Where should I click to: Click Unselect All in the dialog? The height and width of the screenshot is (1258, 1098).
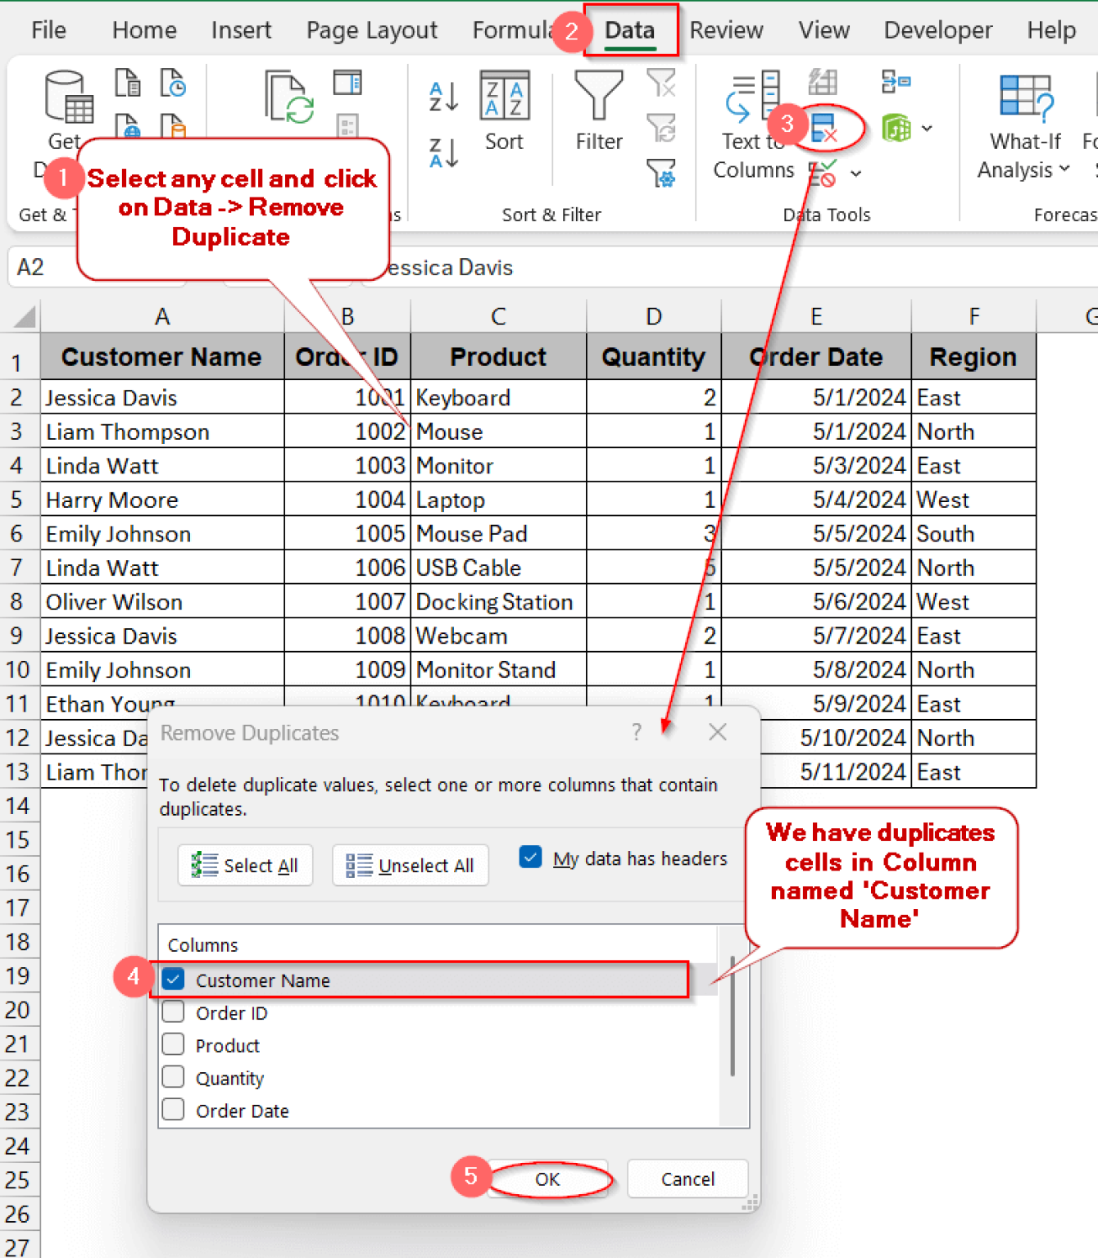(x=410, y=865)
